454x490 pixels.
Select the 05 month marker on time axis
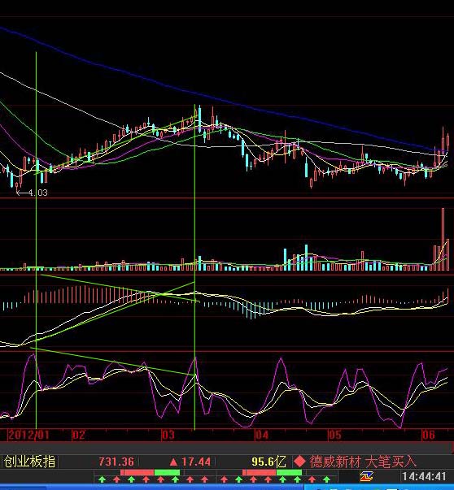click(x=334, y=435)
